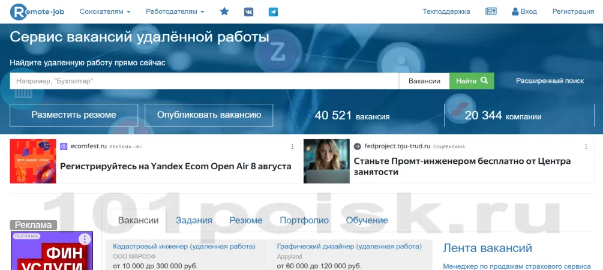
Task: Open the options dots on ФИН УСЛУГИ ad
Action: pyautogui.click(x=85, y=239)
